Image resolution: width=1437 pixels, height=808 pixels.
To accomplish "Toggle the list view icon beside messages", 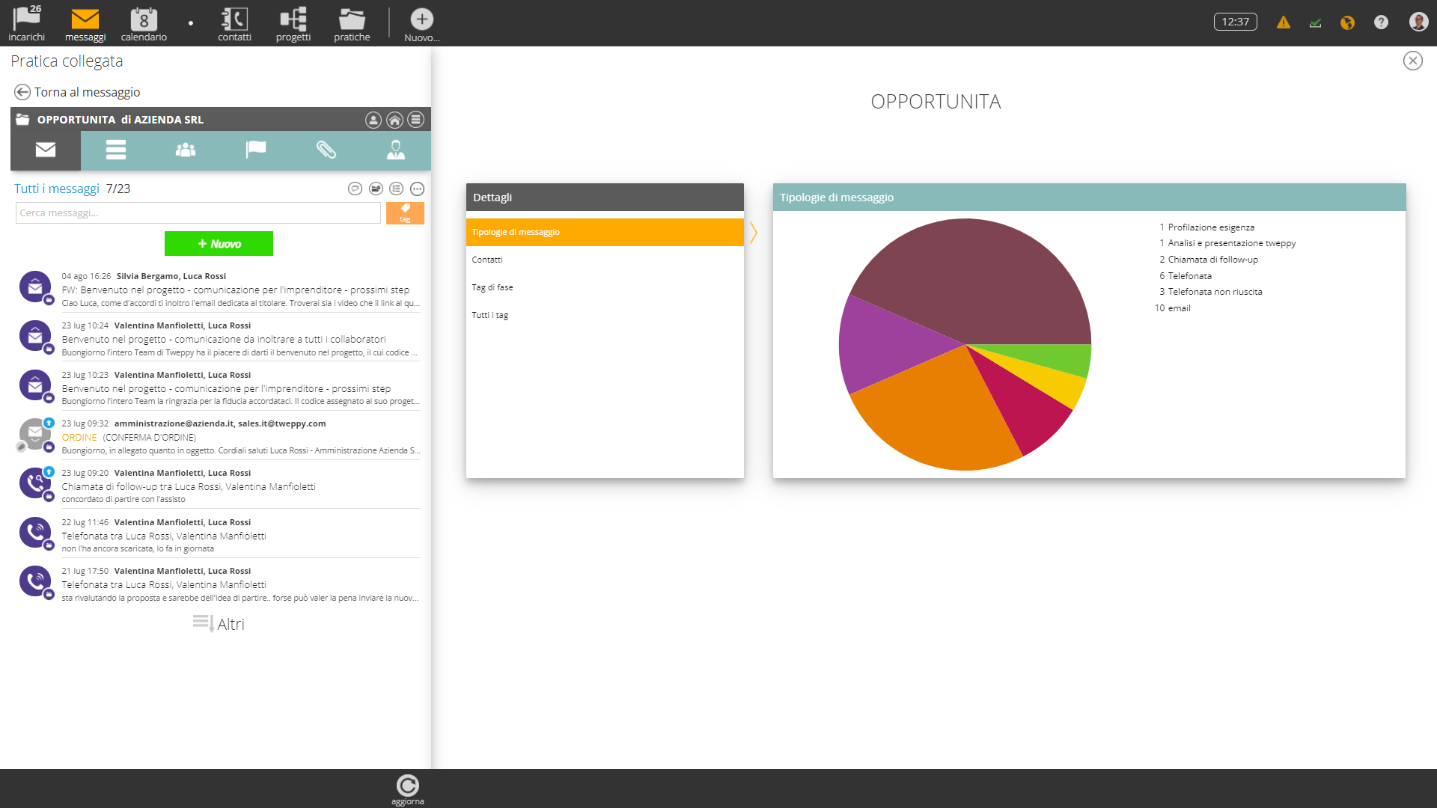I will coord(396,189).
